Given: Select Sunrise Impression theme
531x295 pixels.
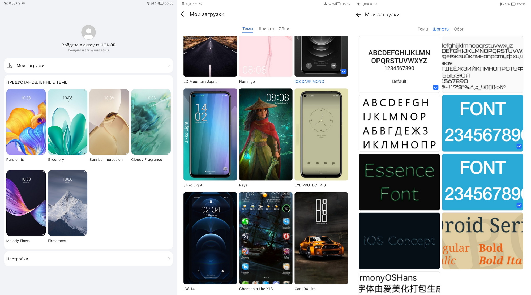Looking at the screenshot, I should (x=109, y=121).
